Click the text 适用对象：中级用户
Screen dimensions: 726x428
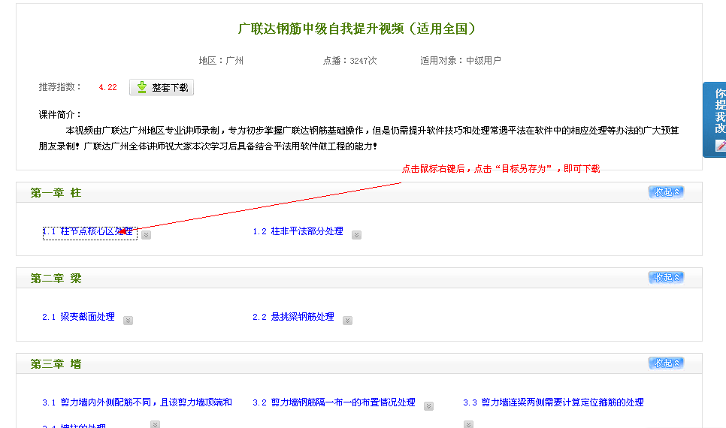tap(461, 61)
